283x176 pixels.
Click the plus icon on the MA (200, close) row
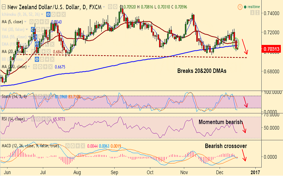click(x=45, y=67)
